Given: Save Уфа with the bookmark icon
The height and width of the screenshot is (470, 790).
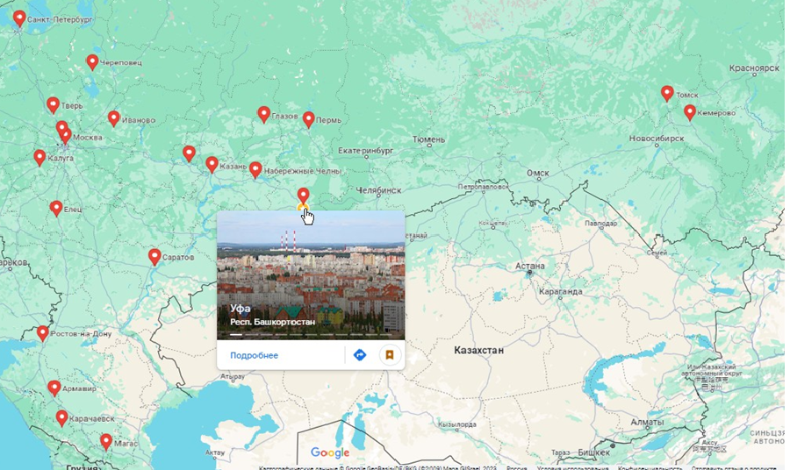Looking at the screenshot, I should [390, 355].
